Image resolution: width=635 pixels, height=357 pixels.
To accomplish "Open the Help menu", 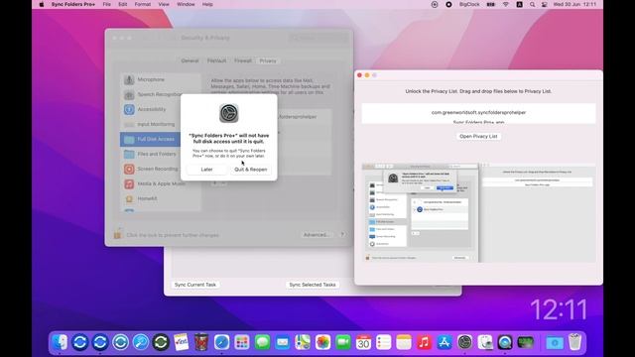I will 207,4.
